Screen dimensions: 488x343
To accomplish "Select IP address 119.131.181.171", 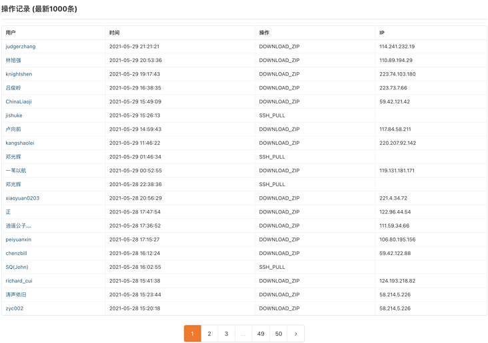I will [x=397, y=170].
